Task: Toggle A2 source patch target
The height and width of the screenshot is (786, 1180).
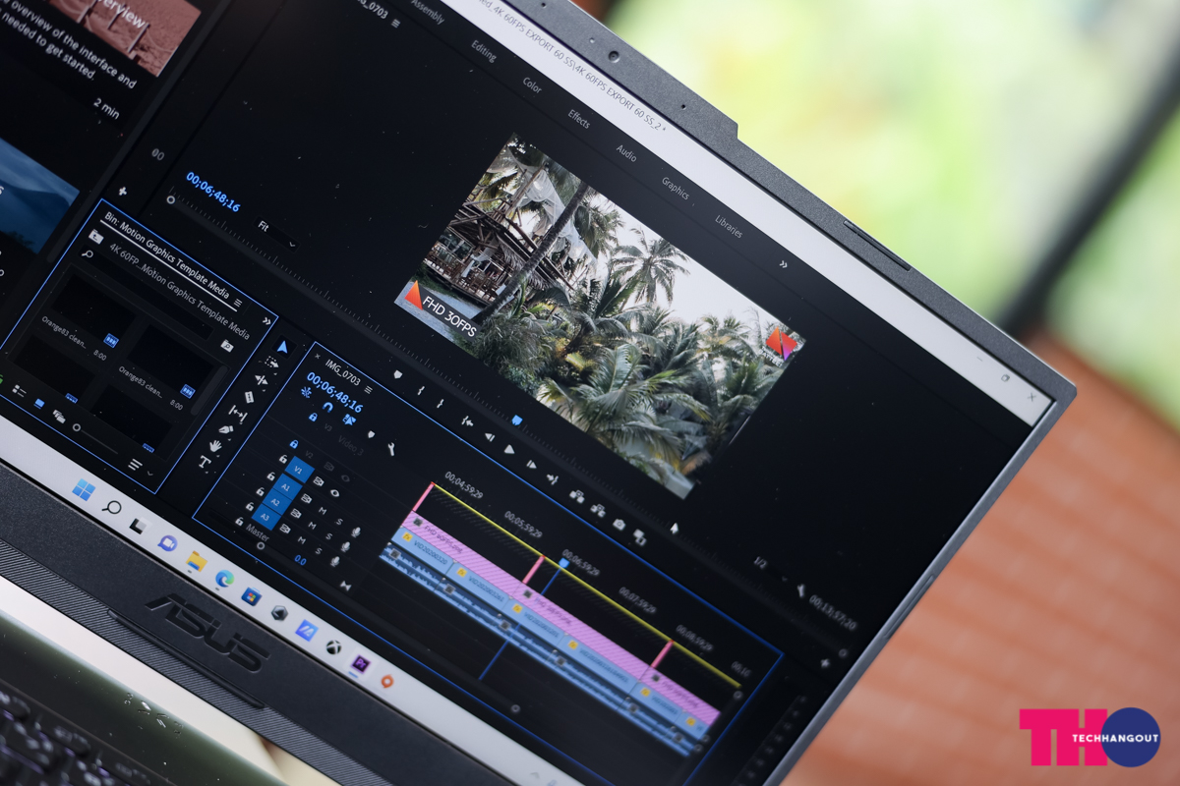Action: pyautogui.click(x=275, y=502)
